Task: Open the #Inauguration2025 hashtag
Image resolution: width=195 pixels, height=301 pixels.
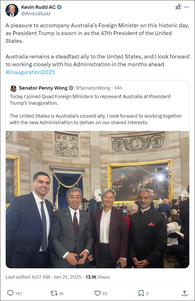Action: click(30, 72)
